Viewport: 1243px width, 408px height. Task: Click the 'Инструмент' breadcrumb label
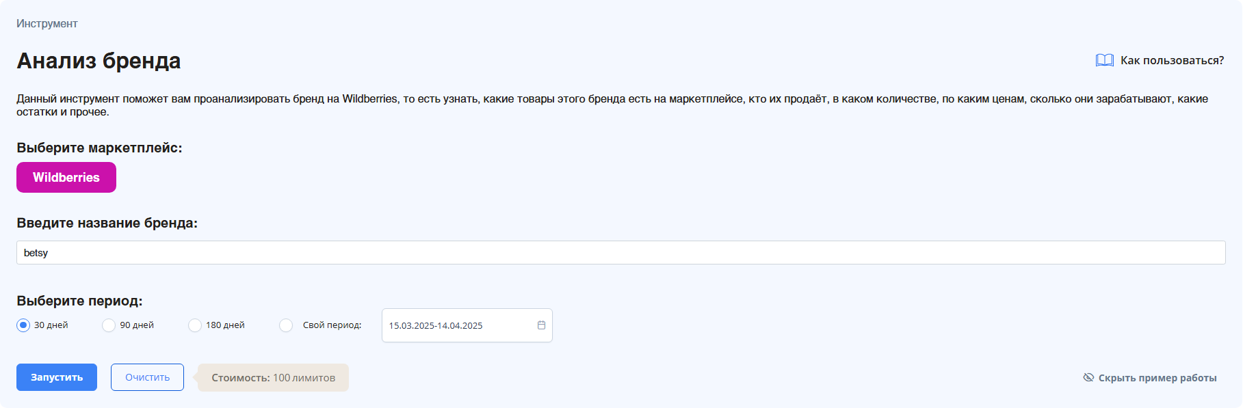click(47, 24)
